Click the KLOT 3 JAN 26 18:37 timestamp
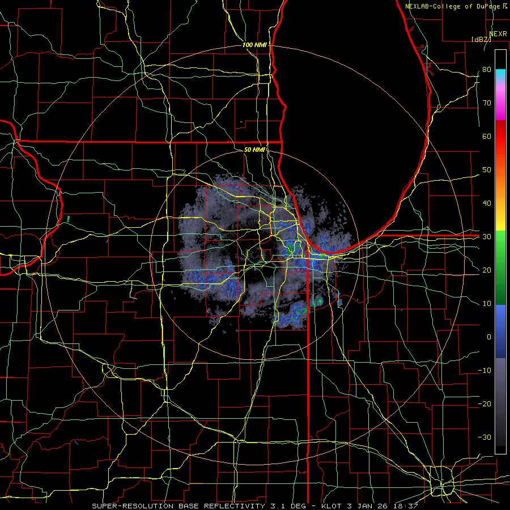Image resolution: width=510 pixels, height=510 pixels. [x=369, y=506]
